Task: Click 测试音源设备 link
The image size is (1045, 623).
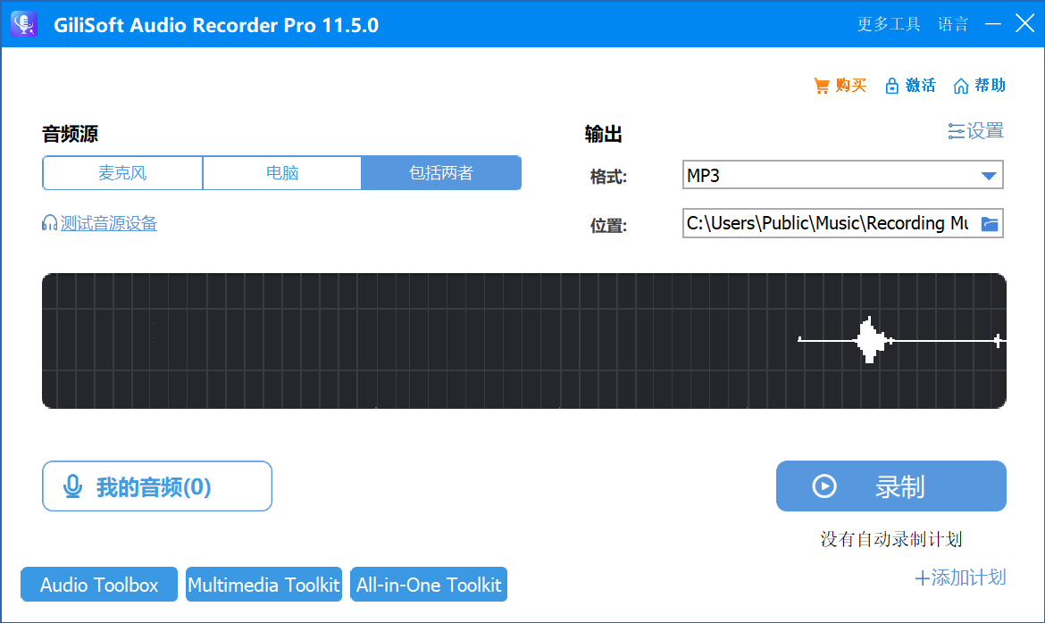Action: click(x=100, y=223)
